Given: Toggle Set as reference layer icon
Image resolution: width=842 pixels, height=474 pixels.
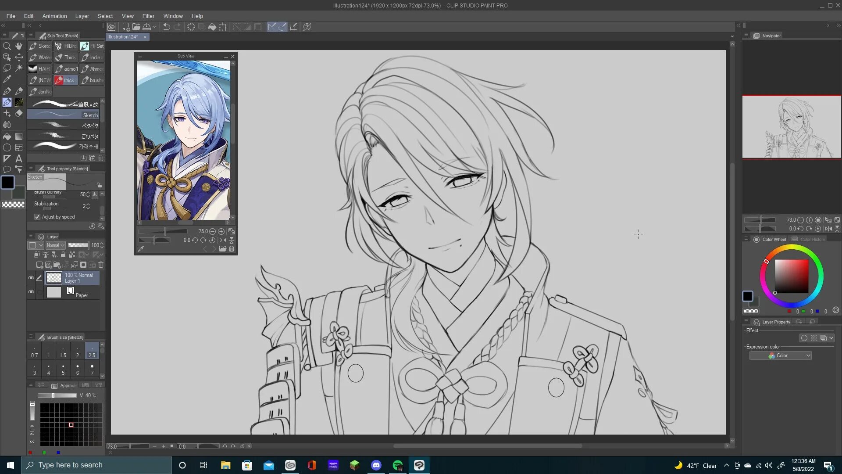Looking at the screenshot, I should click(46, 255).
